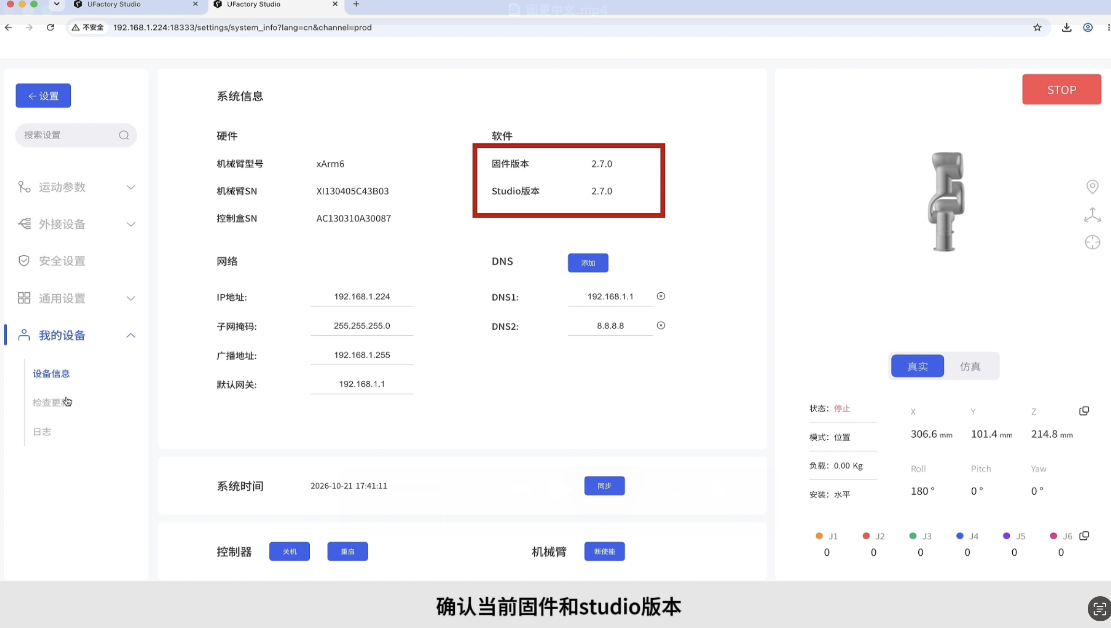Open 检查更新 in the sidebar

(52, 403)
